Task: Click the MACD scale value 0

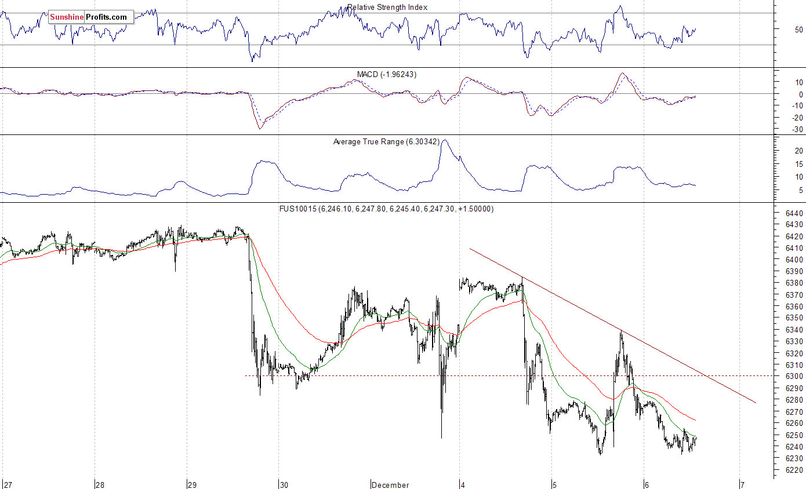Action: coord(801,94)
